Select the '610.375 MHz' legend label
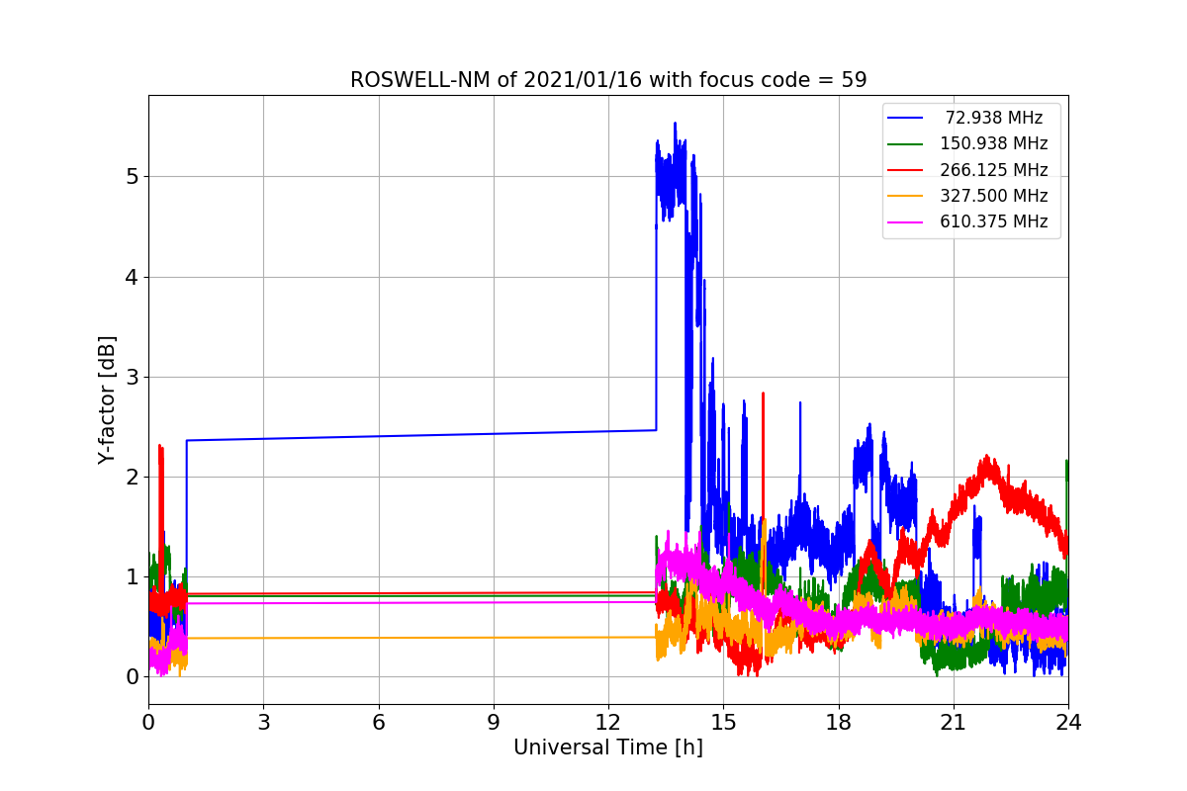 (x=994, y=221)
